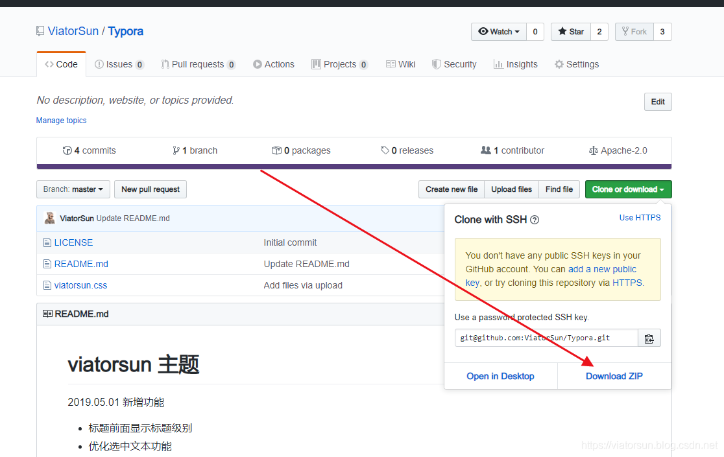Switch to the Code tab

click(62, 64)
